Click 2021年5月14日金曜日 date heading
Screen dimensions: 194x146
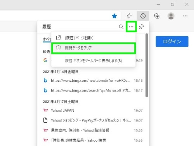(61, 72)
